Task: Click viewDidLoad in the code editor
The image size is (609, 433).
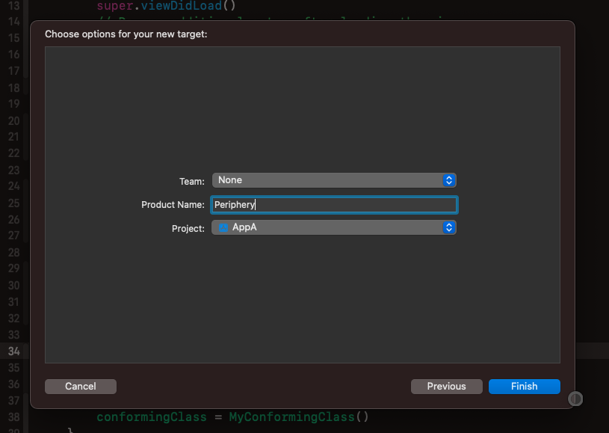Action: tap(181, 5)
